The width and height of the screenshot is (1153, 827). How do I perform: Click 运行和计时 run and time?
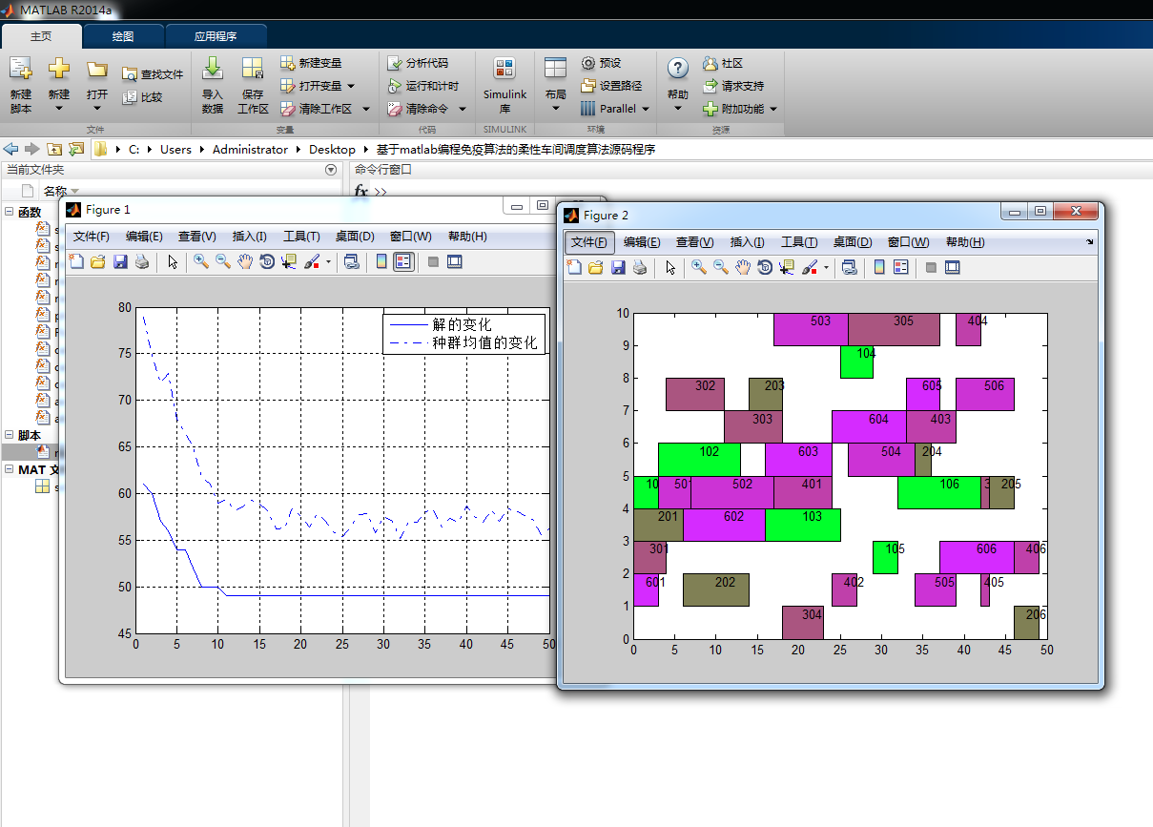point(423,86)
